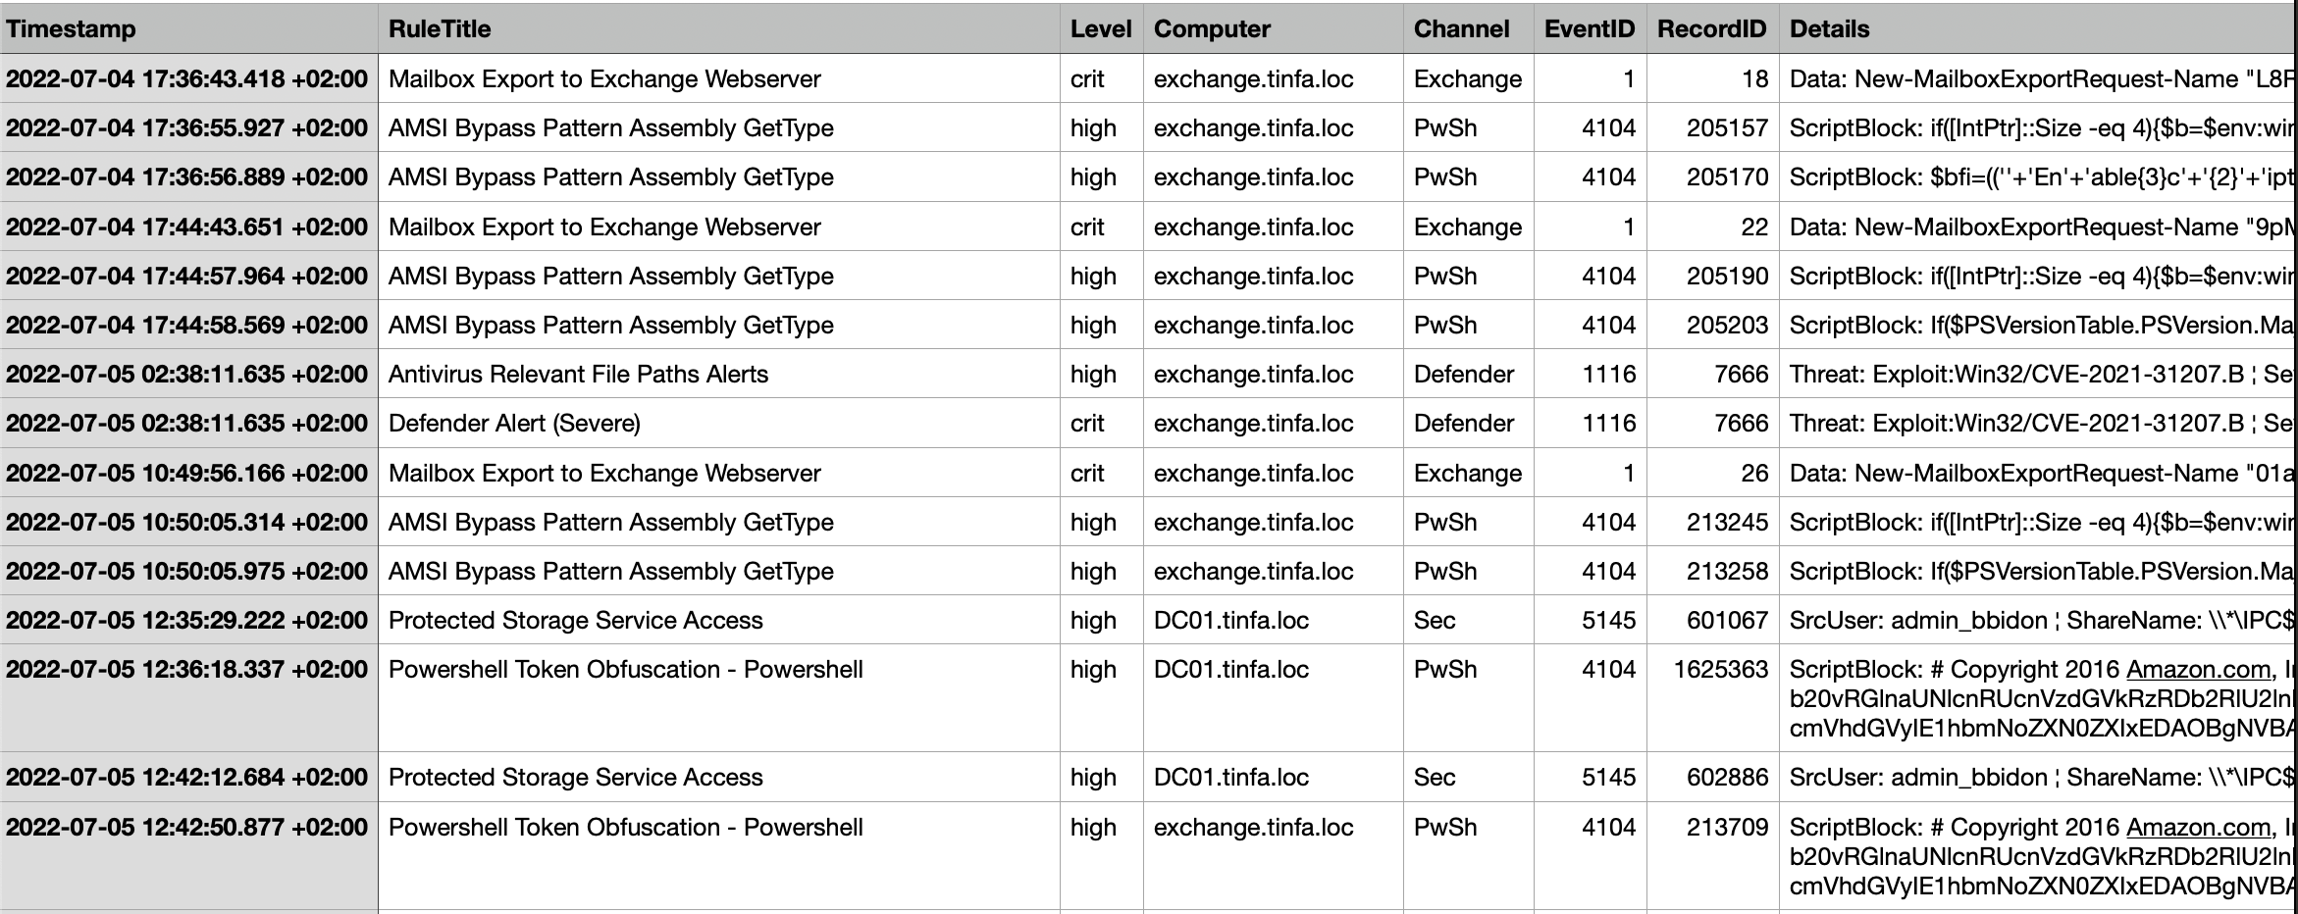Select the RecordID 601067 cell
This screenshot has width=2298, height=914.
point(1727,621)
